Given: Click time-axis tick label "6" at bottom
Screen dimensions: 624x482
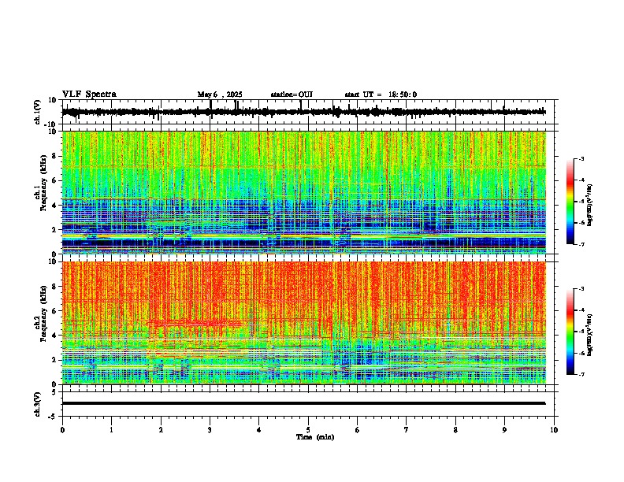Looking at the screenshot, I should 358,430.
